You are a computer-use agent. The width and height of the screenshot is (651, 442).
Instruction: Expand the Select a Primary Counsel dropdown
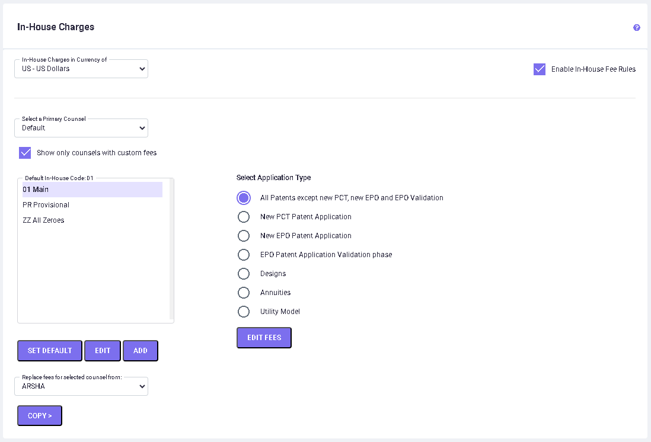[81, 128]
